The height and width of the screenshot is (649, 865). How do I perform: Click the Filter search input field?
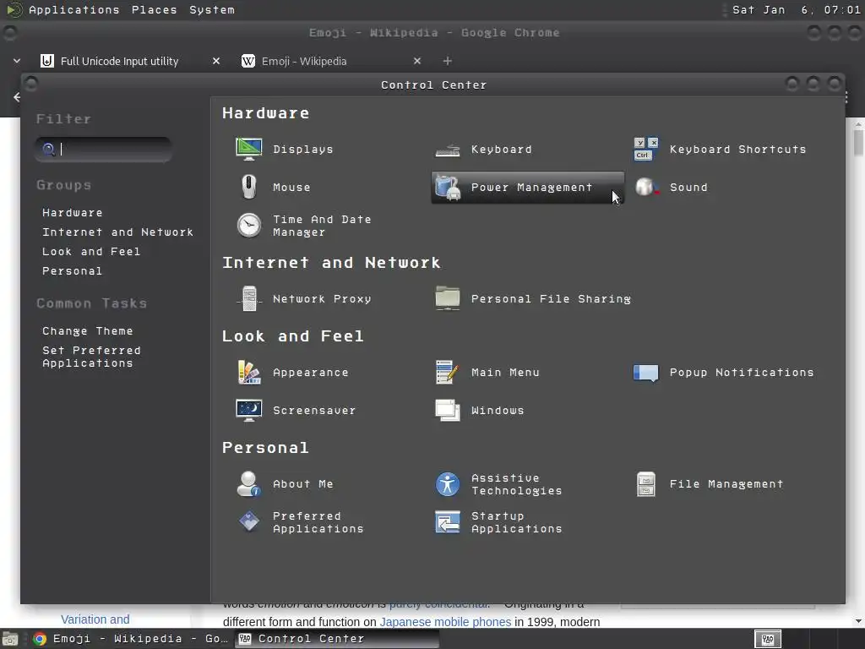[x=103, y=149]
